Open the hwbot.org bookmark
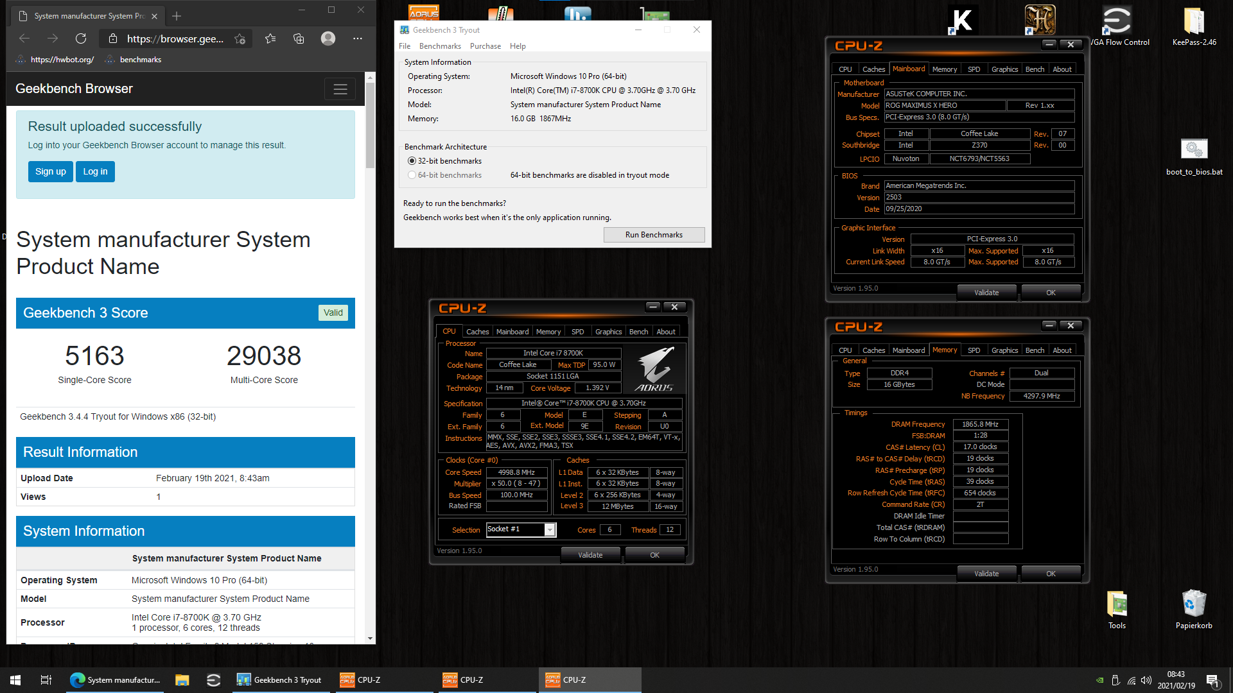 [56, 60]
